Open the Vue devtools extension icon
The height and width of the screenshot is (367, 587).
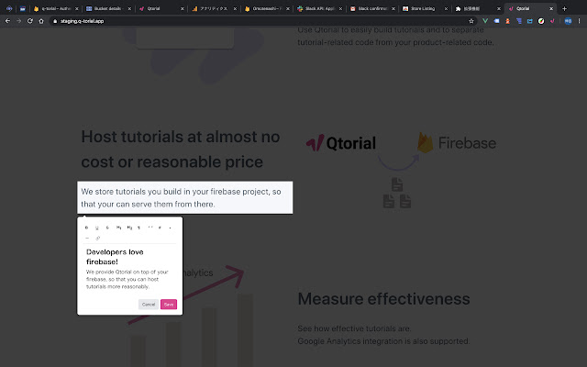[x=485, y=21]
